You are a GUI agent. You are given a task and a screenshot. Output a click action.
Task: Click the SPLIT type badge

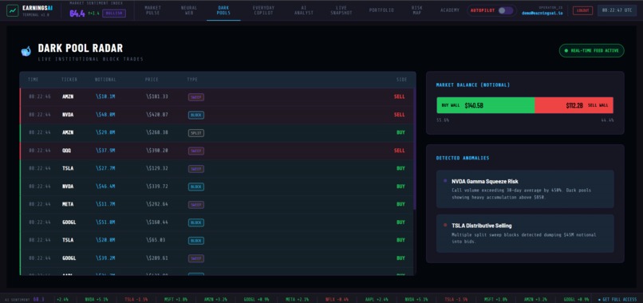pos(196,133)
